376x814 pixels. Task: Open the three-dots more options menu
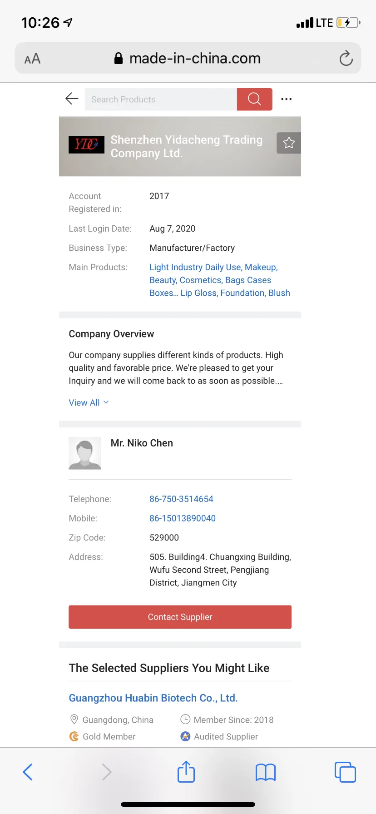pos(286,99)
